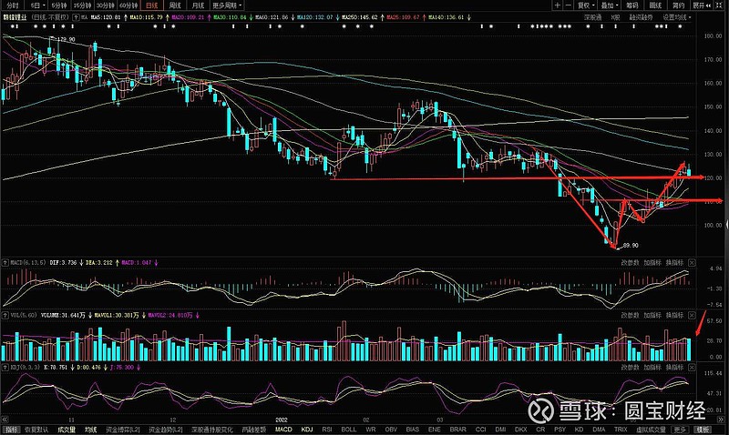
Task: Click 改参数 in the MACD panel
Action: 631,264
